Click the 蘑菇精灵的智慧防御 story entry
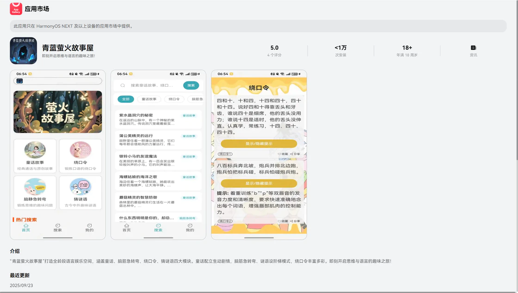This screenshot has height=293, width=518. (158, 201)
